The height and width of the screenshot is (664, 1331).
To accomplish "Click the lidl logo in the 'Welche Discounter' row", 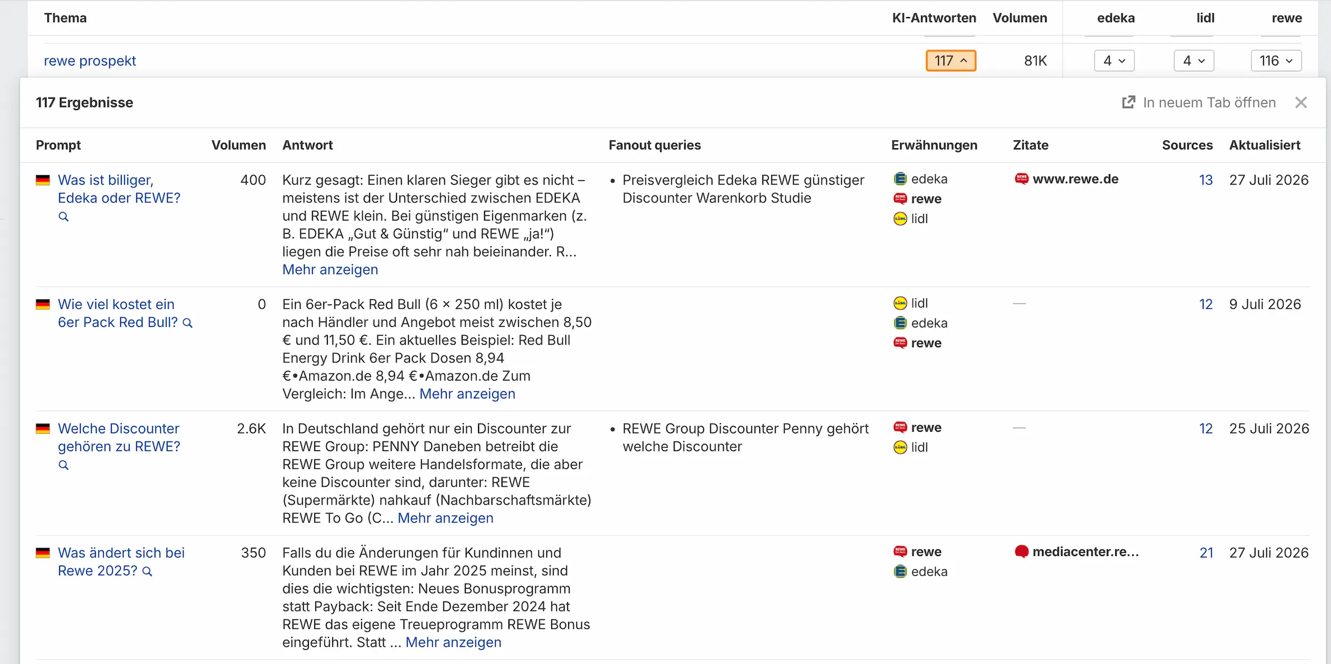I will tap(900, 447).
